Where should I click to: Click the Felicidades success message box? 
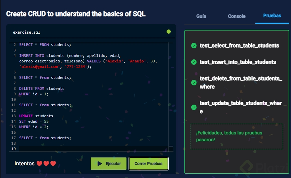[x=237, y=136]
